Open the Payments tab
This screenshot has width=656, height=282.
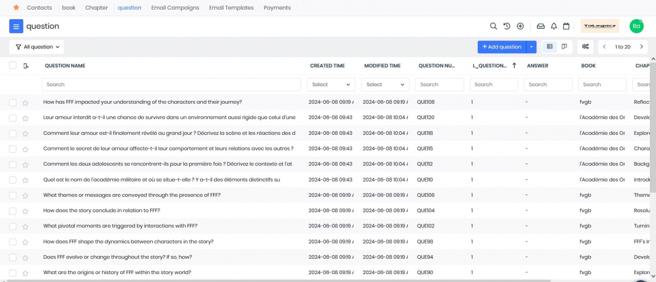277,7
